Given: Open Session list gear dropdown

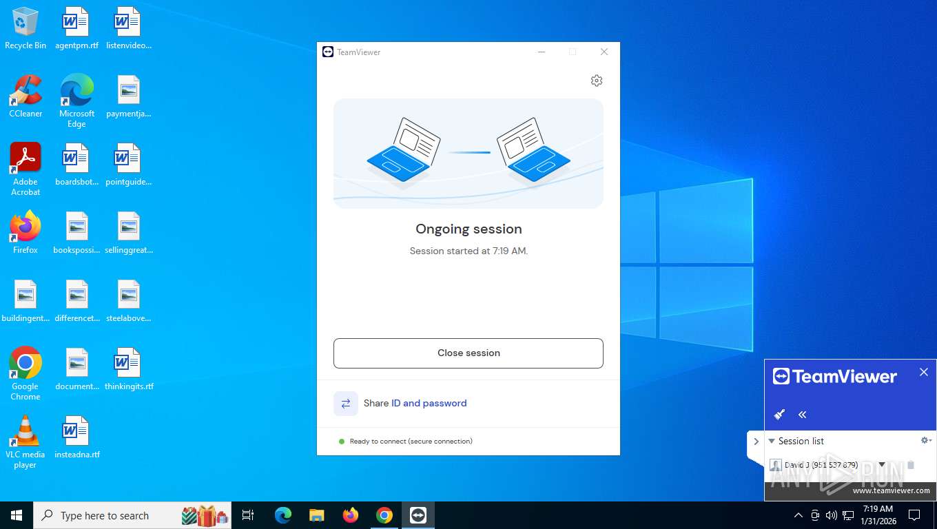Looking at the screenshot, I should click(x=926, y=441).
